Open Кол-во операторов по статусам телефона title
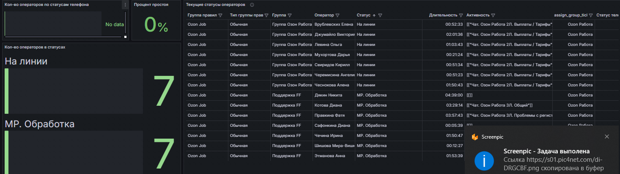This screenshot has height=174, width=620. (47, 5)
